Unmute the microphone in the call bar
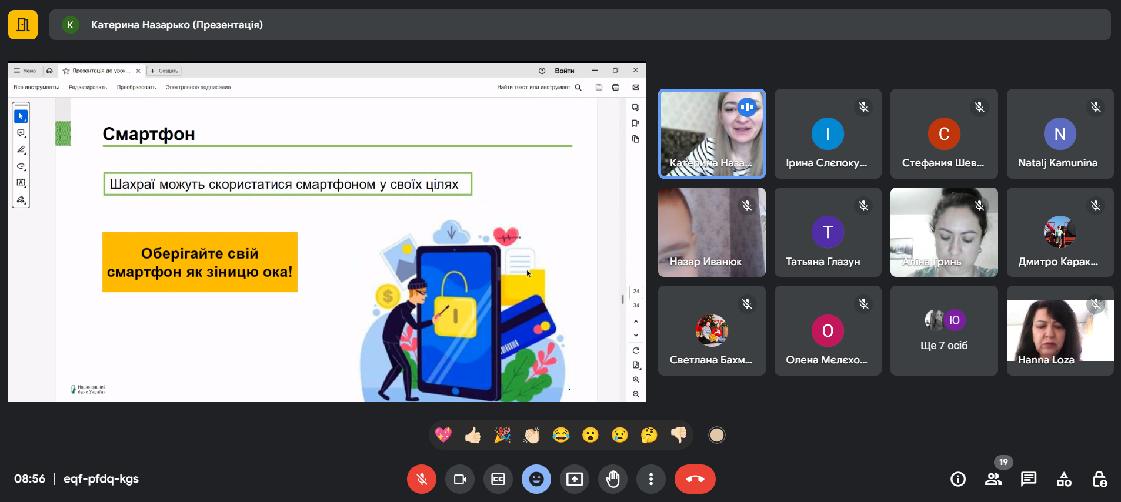Screen dimensions: 1121x502 (x=422, y=479)
